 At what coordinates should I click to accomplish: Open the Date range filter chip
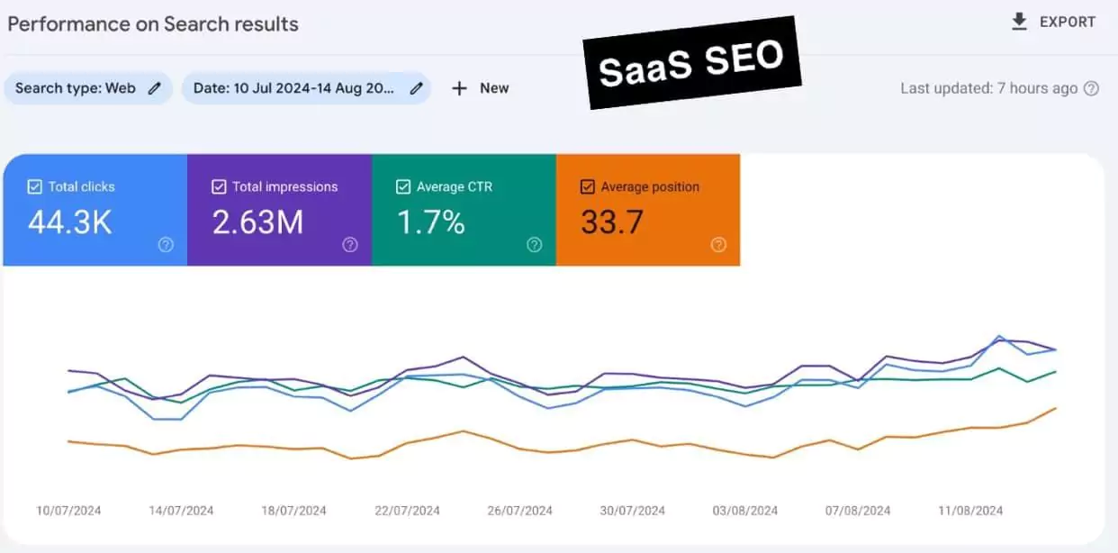tap(293, 88)
